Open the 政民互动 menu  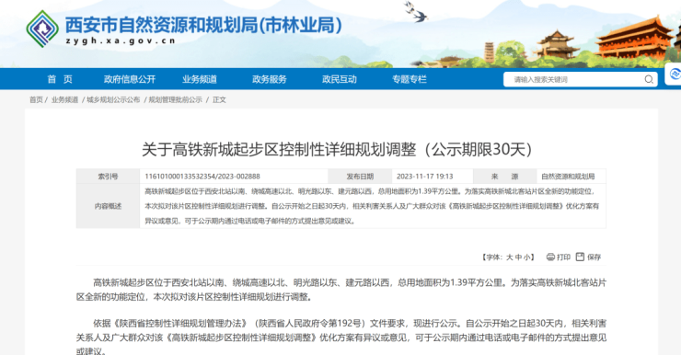[x=340, y=79]
